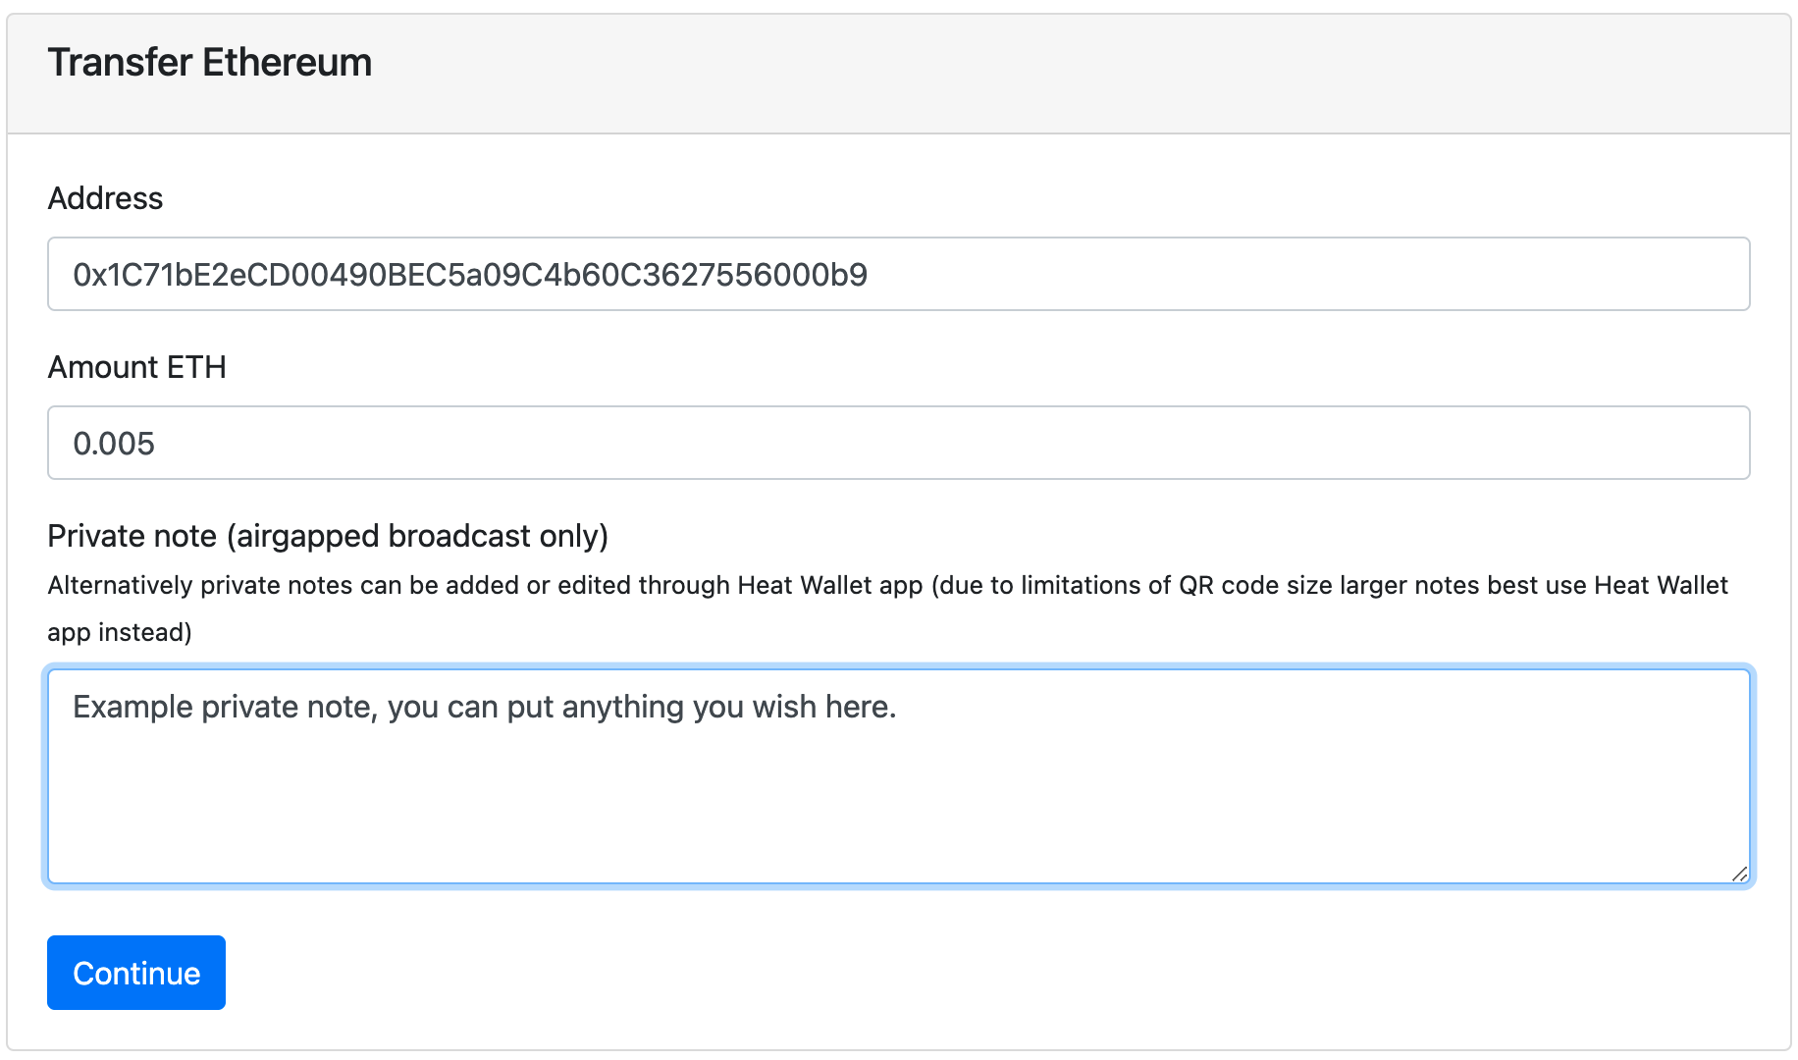Select the Private note text area
The height and width of the screenshot is (1060, 1798).
click(x=898, y=776)
